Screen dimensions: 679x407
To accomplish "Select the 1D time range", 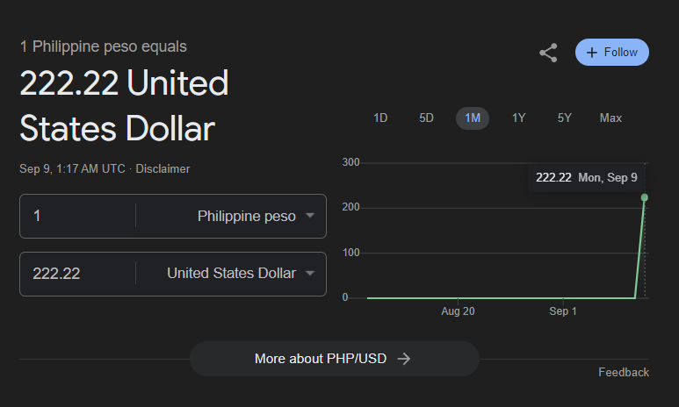I will click(x=380, y=118).
